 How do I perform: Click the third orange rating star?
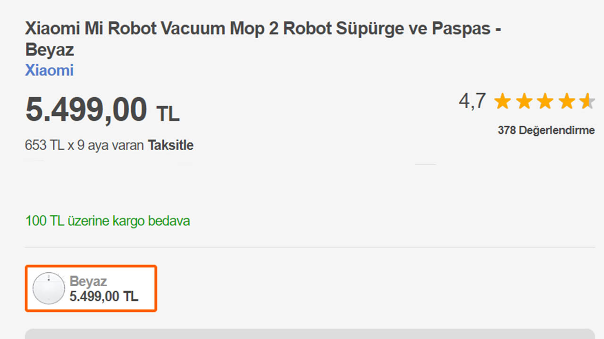[545, 101]
